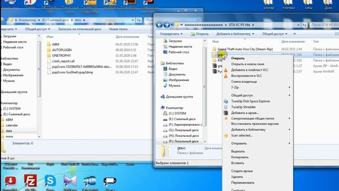The width and height of the screenshot is (339, 191).
Task: Click 'Компьютер' breadcrumb in data window
Action: 28,20
